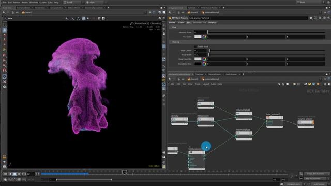Click the play backward button
This screenshot has height=186, width=331.
[x=10, y=174]
